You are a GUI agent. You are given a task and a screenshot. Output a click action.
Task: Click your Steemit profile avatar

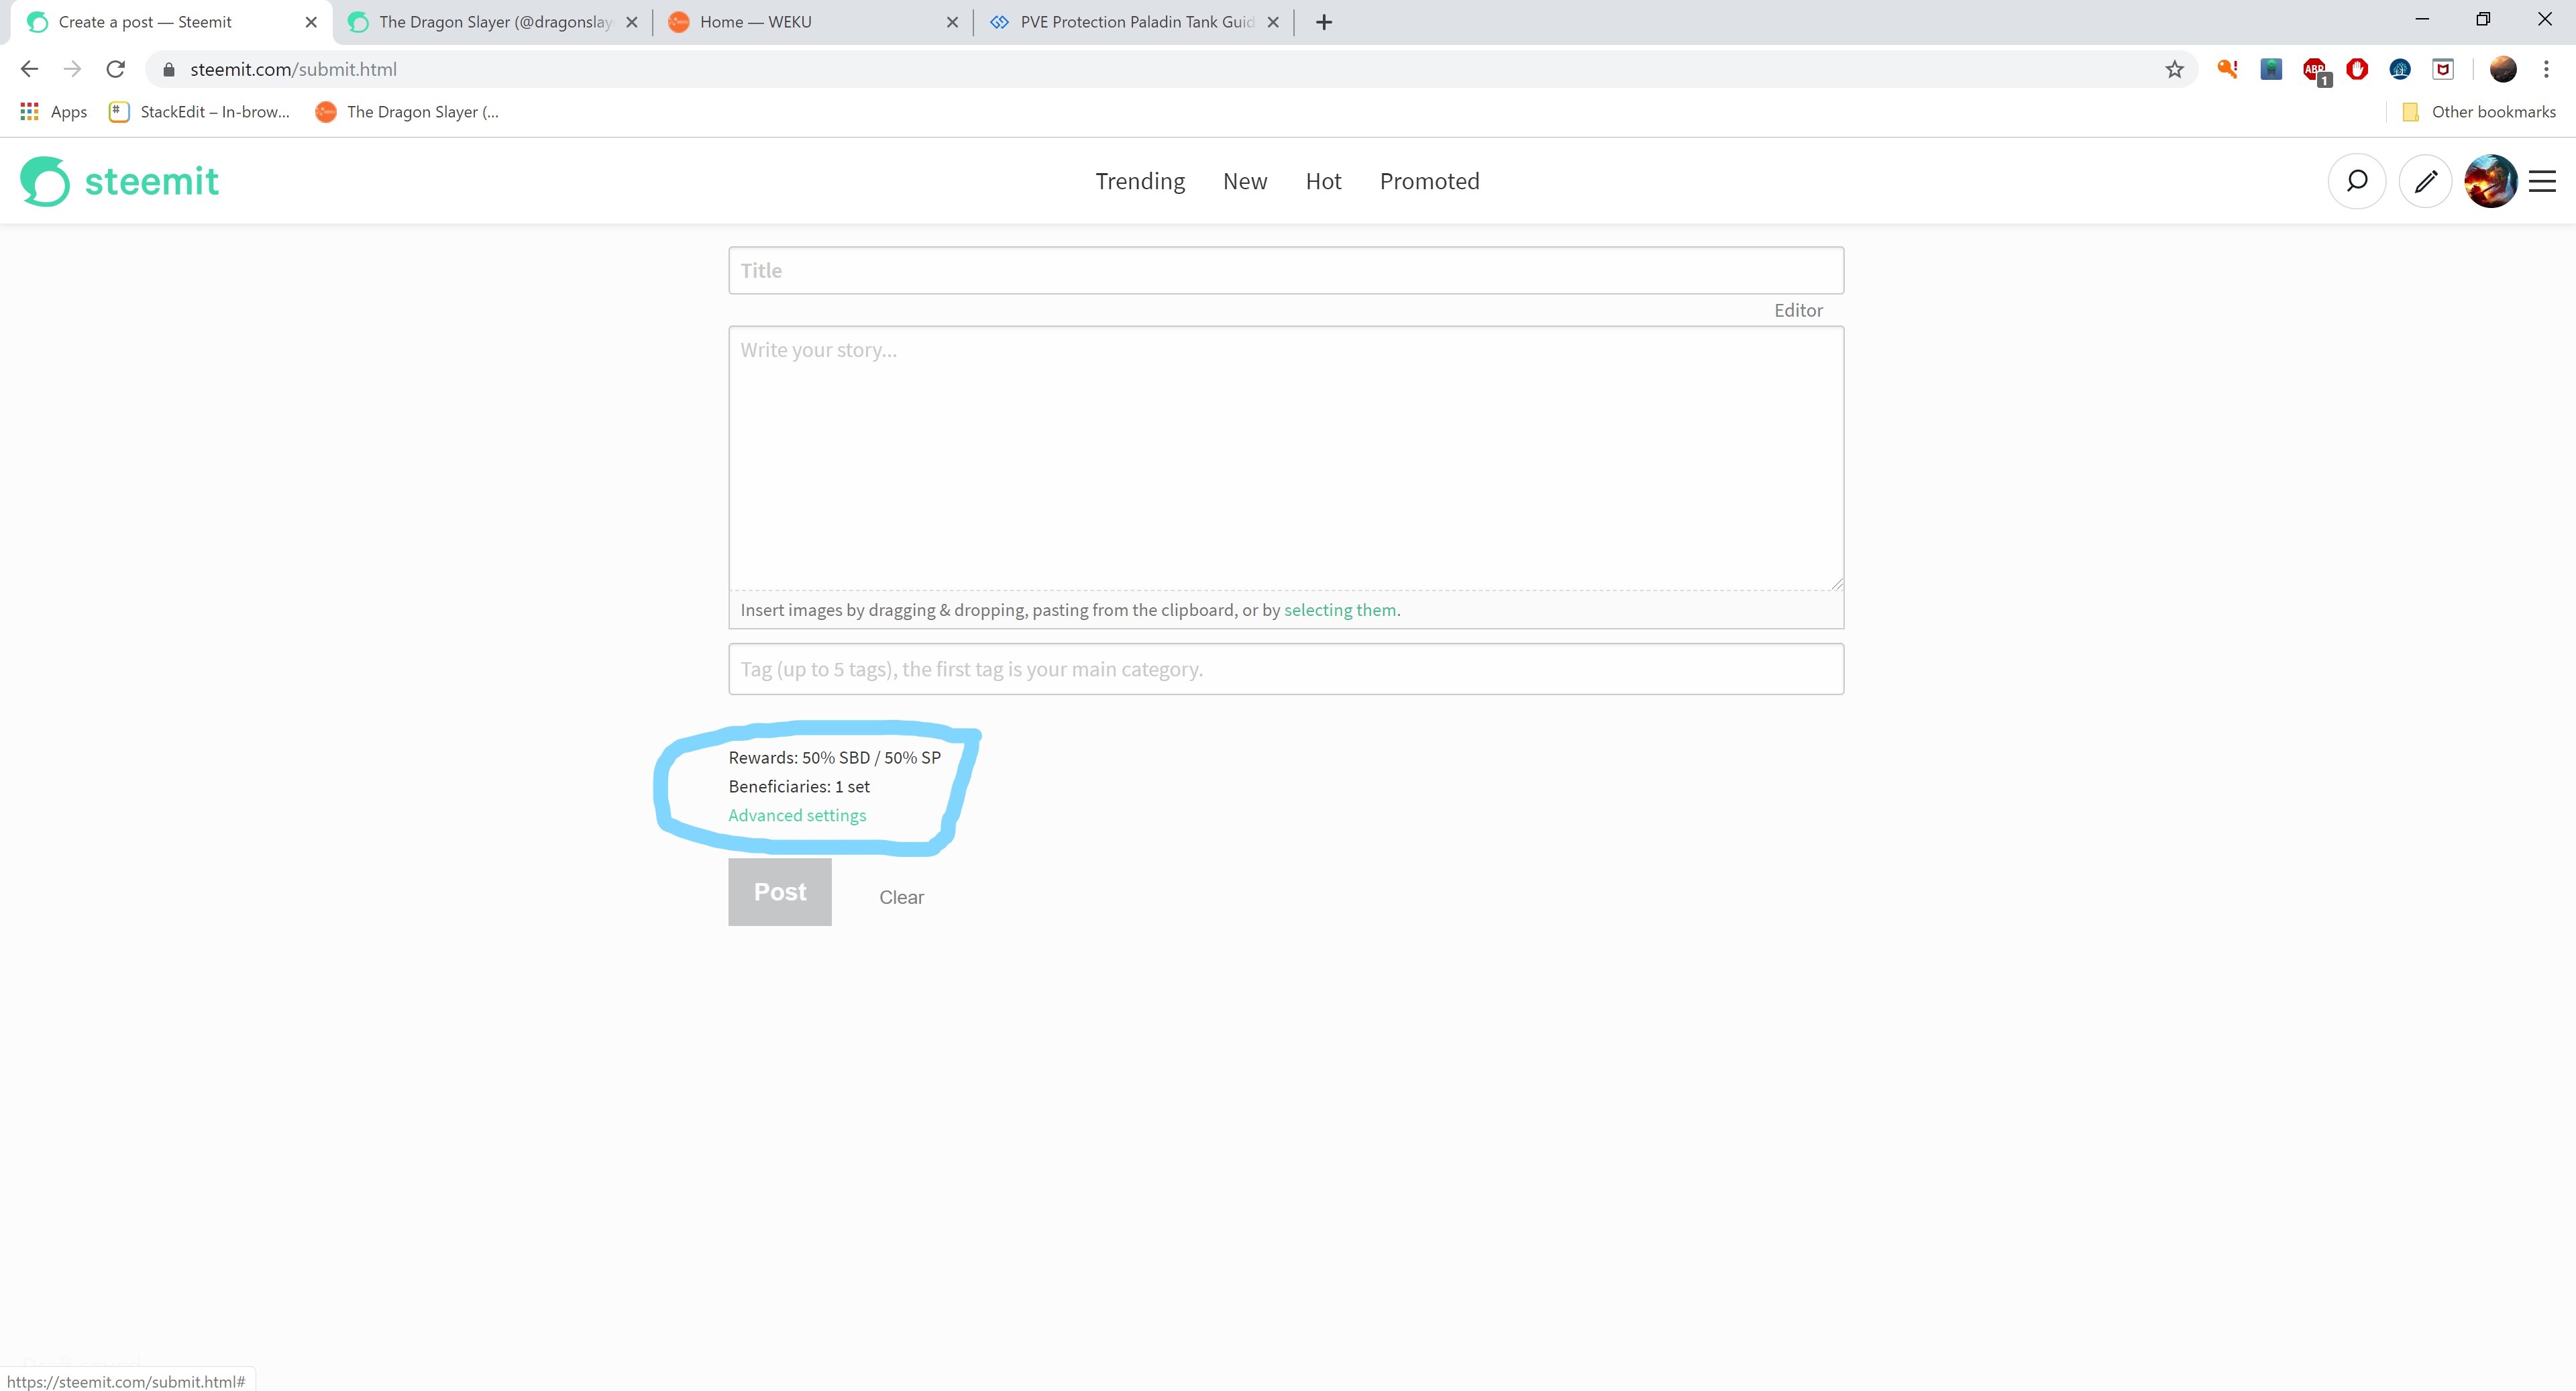[2490, 181]
